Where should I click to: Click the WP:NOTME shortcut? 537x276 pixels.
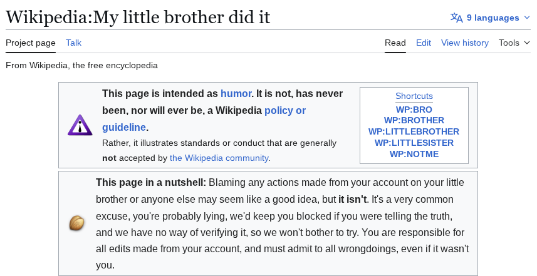(x=414, y=154)
